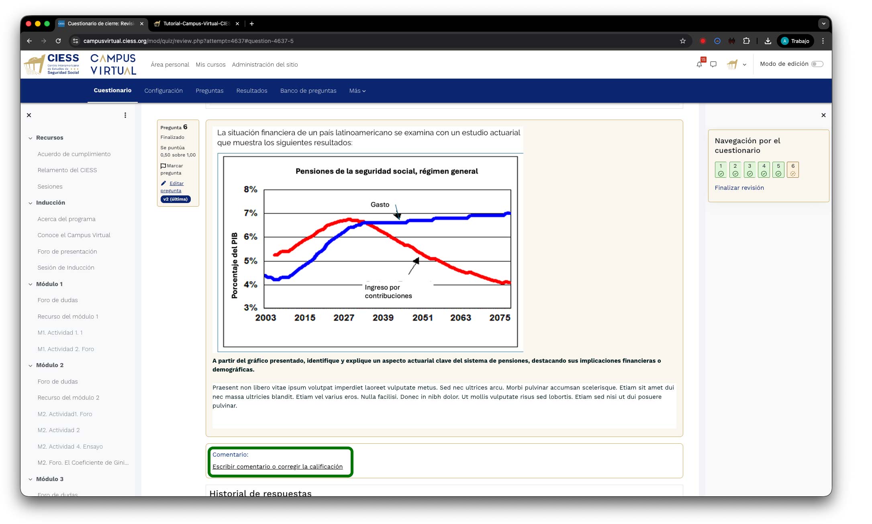Viewport: 872px width, 524px height.
Task: Switch to the Resultados tab
Action: tap(252, 91)
